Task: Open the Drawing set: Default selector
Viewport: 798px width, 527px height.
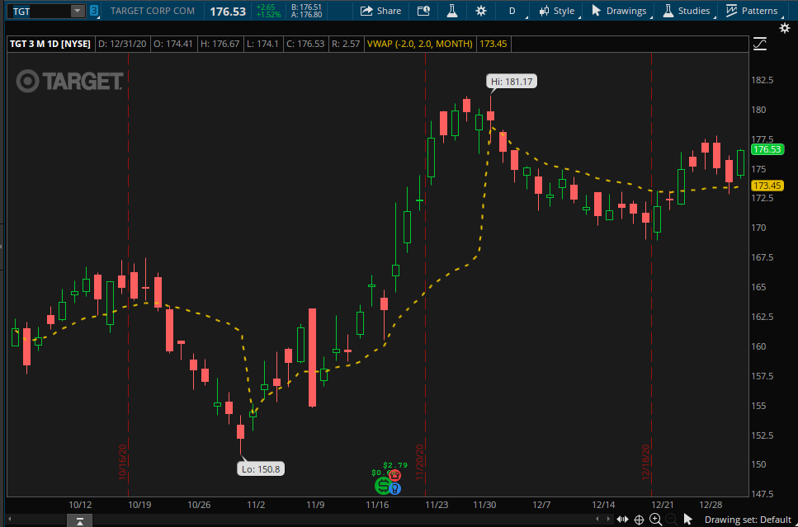Action: pos(748,520)
